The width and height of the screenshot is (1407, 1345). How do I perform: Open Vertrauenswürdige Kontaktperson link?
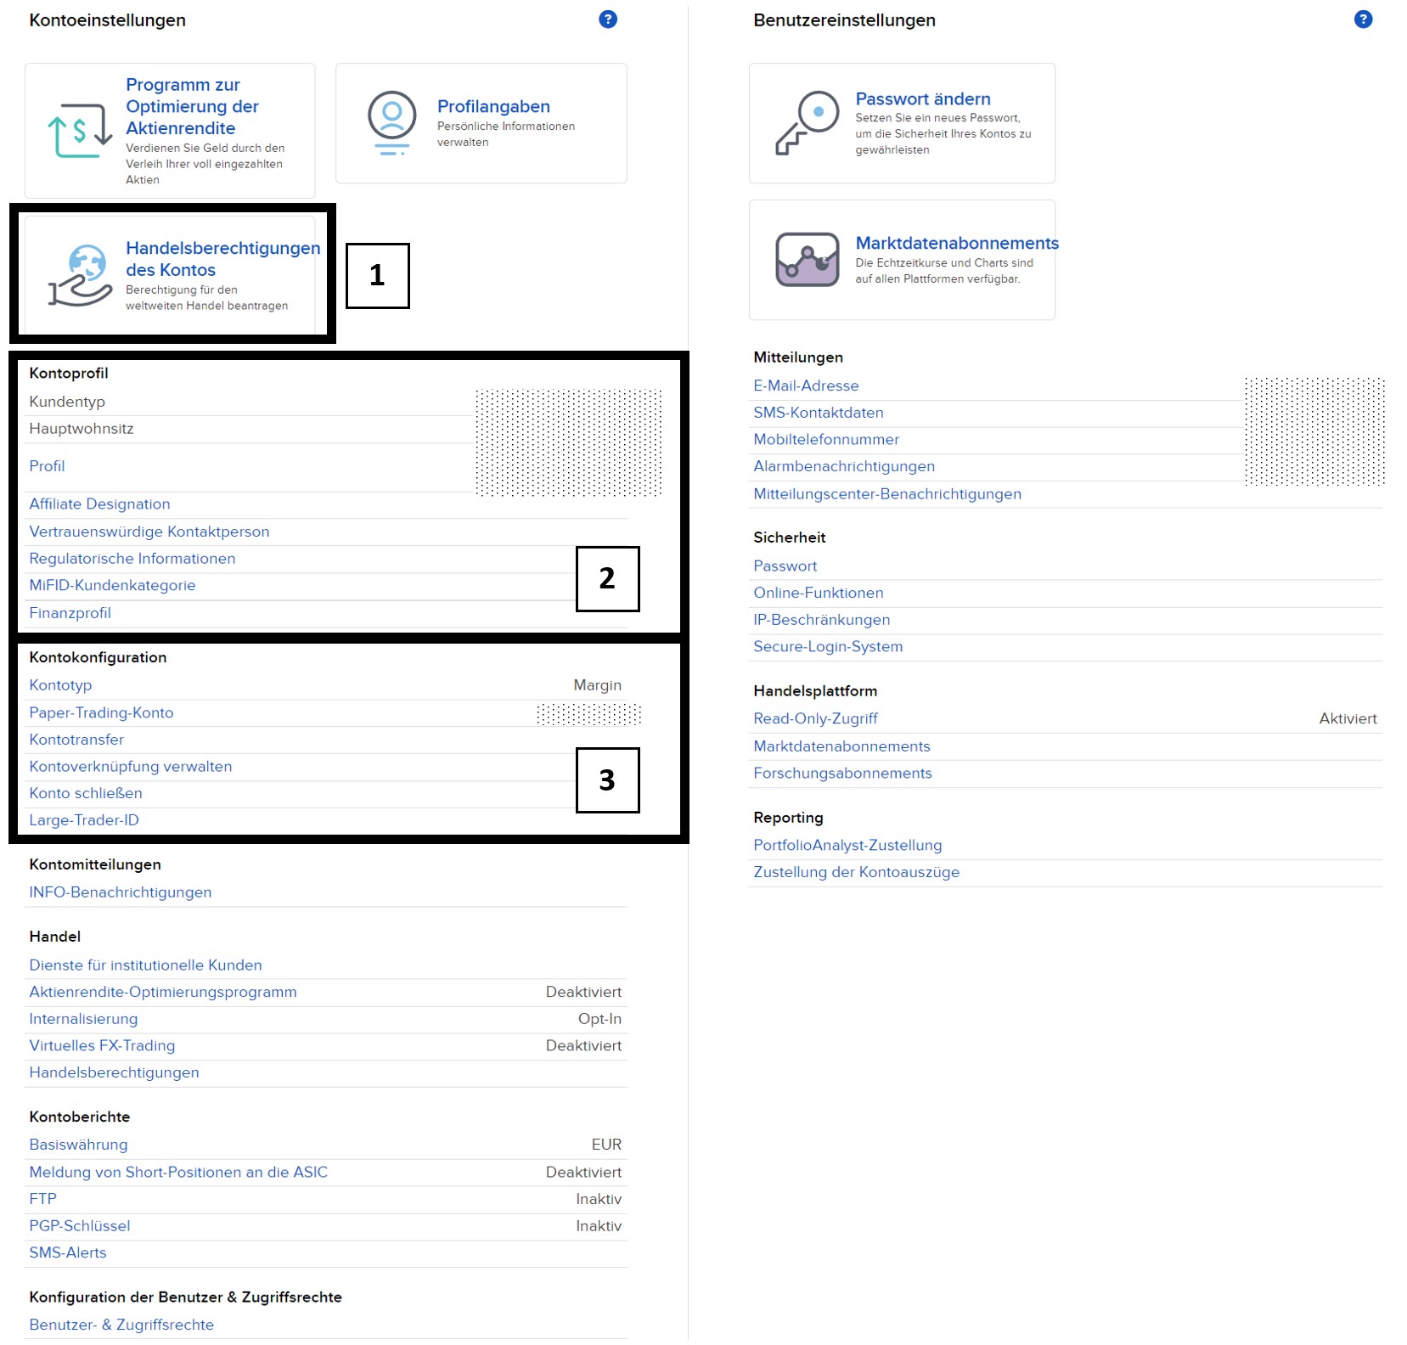pyautogui.click(x=149, y=532)
